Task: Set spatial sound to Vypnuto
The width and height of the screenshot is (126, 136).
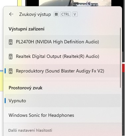Action: point(62,101)
